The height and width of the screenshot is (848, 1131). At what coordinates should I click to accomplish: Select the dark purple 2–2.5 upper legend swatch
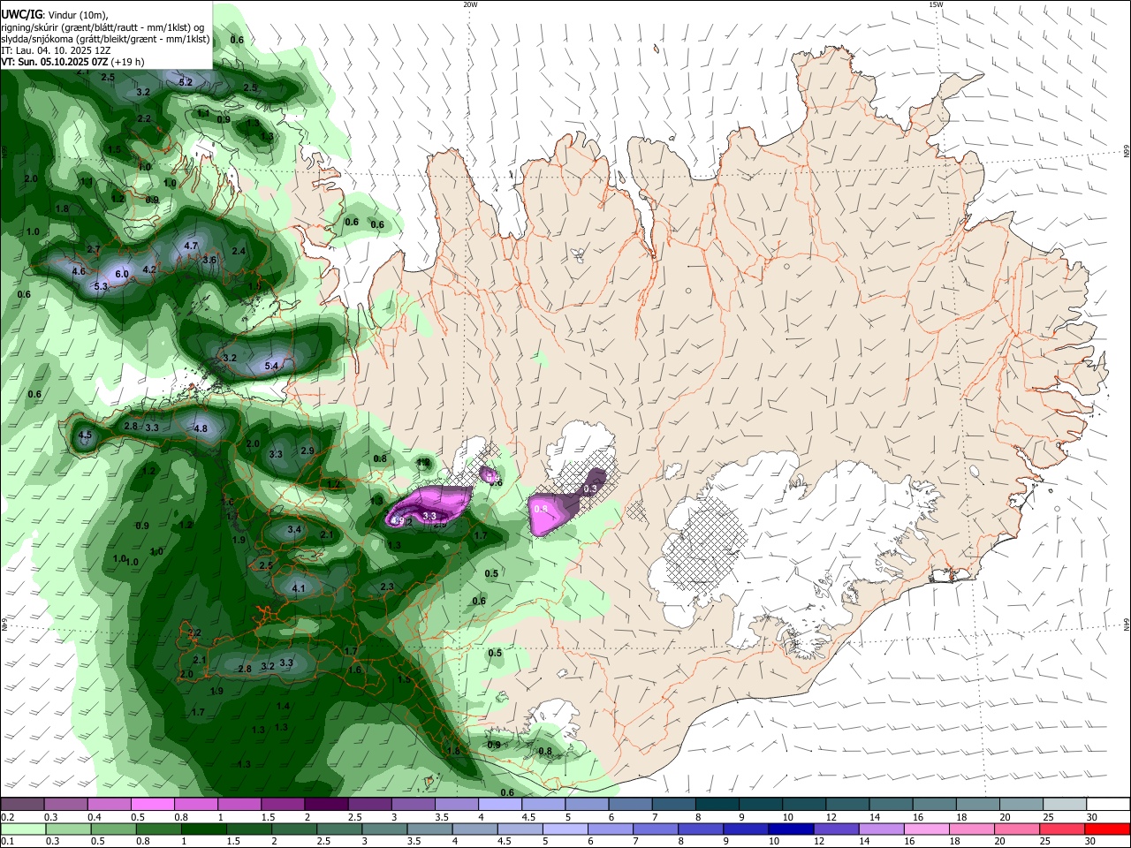click(x=326, y=804)
